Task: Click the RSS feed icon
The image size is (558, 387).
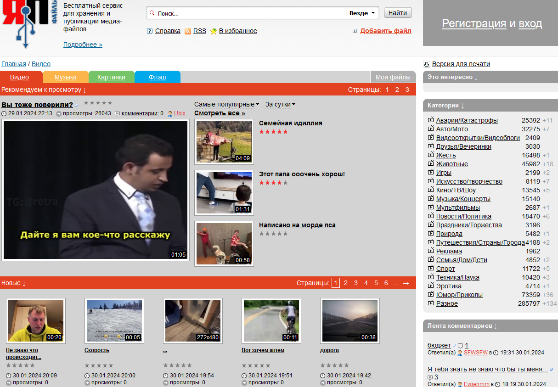Action: pos(188,31)
